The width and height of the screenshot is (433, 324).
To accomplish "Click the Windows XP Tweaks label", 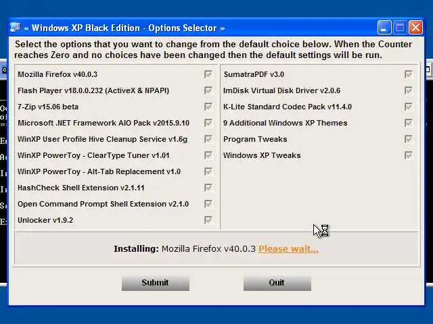I will [262, 155].
